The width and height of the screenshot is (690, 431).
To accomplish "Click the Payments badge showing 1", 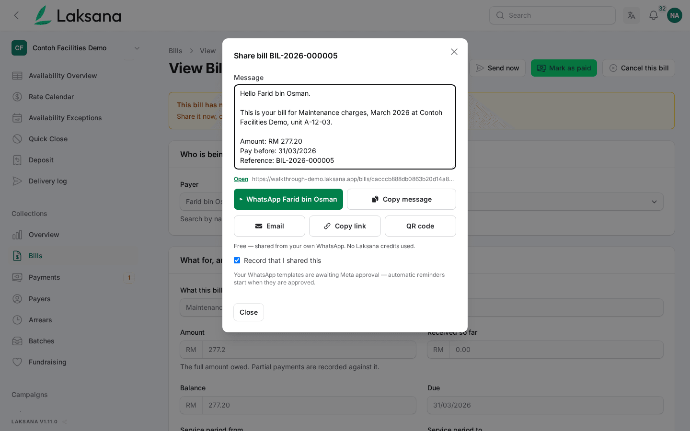I will [129, 278].
